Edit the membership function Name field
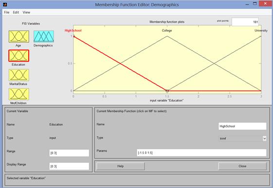 click(x=242, y=126)
